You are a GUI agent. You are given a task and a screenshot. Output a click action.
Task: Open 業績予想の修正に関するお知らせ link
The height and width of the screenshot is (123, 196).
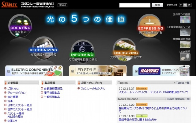point(138,120)
